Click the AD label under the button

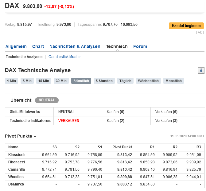tap(200, 32)
